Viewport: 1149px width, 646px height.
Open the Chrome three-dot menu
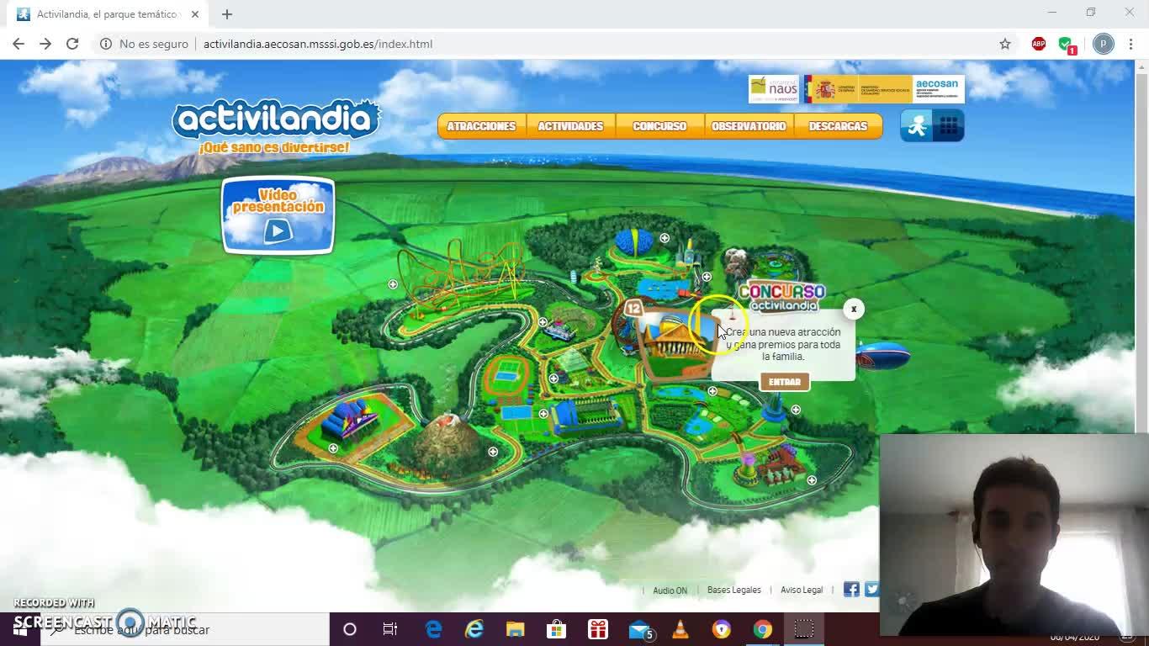[1130, 44]
